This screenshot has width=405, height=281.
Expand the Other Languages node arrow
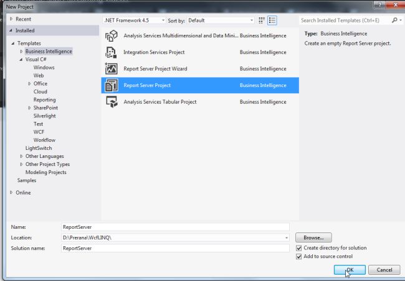pos(21,156)
